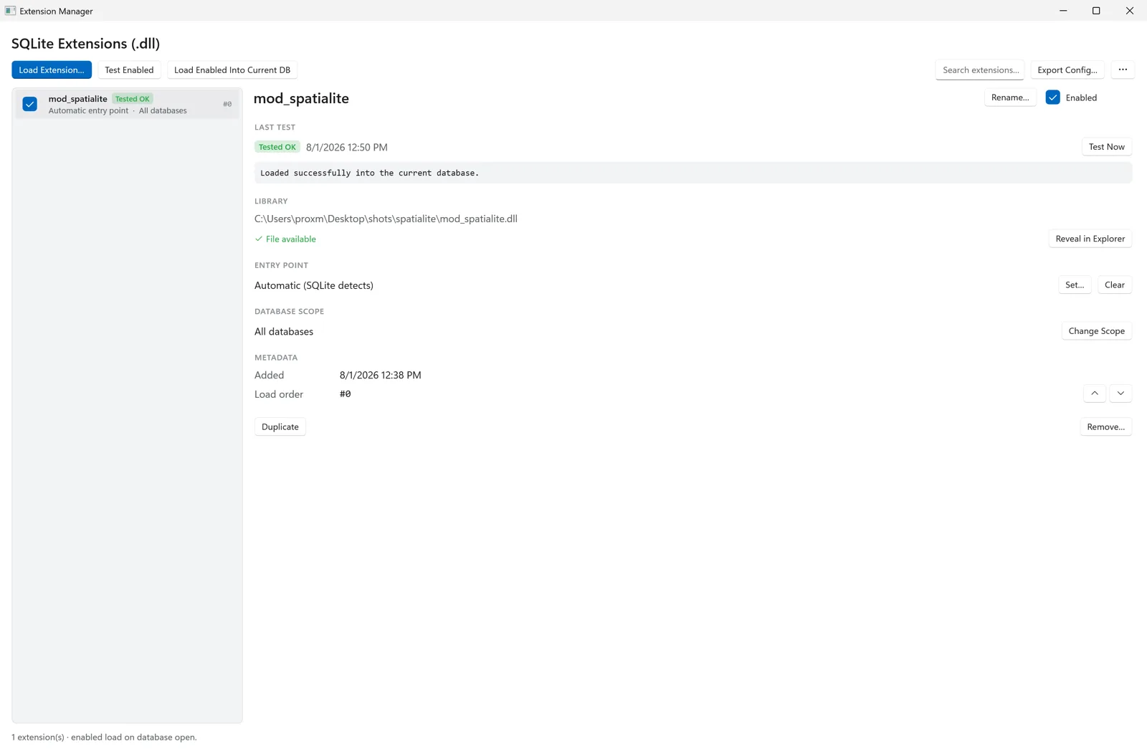Click Test Now button
Viewport: 1147px width, 754px height.
(1106, 147)
